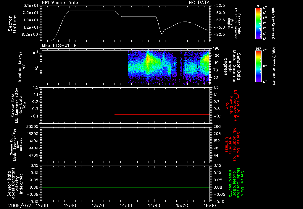Click the 'NPI Vector Data' panel title
The width and height of the screenshot is (303, 209).
click(x=60, y=3)
